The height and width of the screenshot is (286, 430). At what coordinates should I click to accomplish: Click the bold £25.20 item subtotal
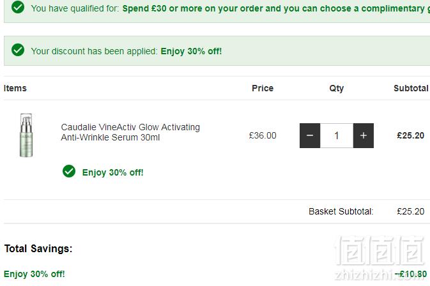click(x=411, y=135)
